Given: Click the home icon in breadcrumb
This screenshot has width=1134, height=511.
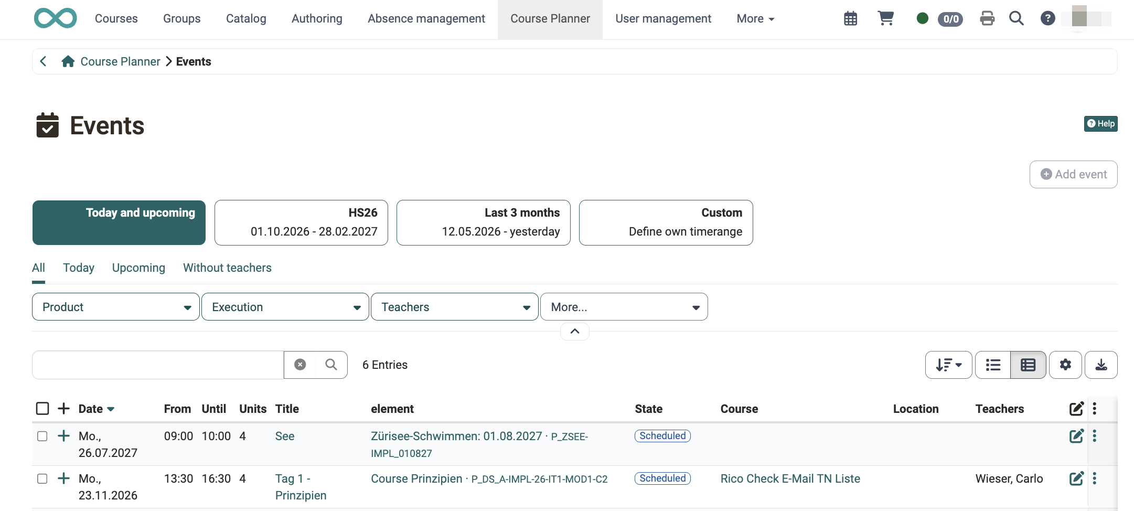Looking at the screenshot, I should 68,61.
